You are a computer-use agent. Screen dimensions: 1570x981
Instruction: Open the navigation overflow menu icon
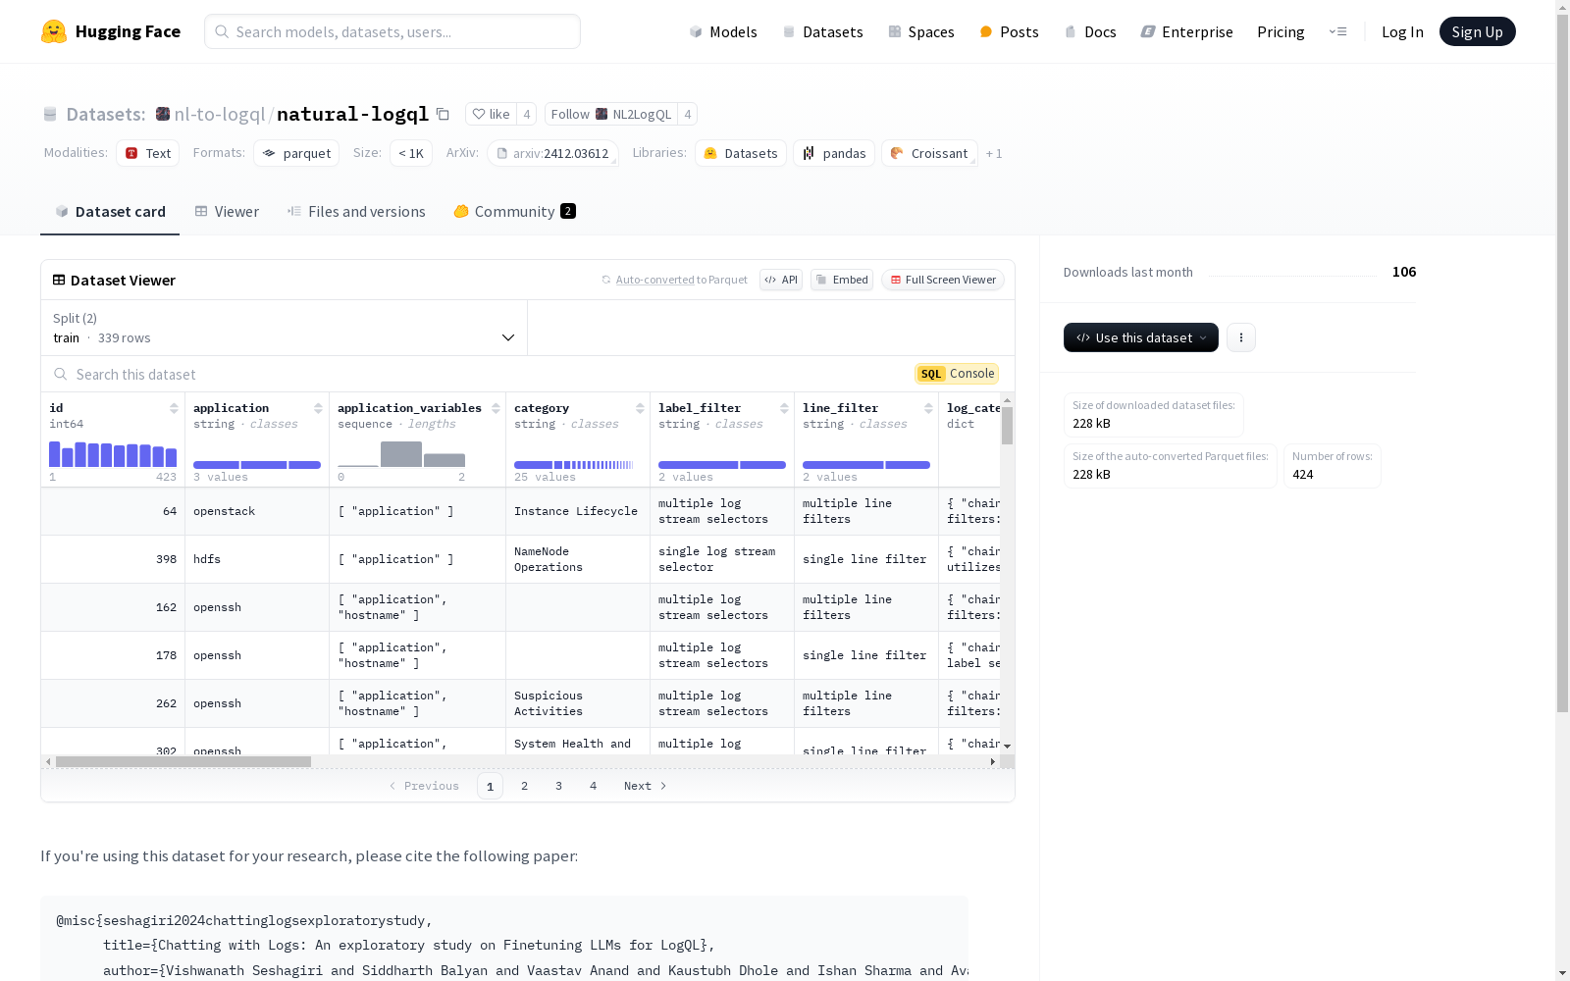(x=1337, y=31)
